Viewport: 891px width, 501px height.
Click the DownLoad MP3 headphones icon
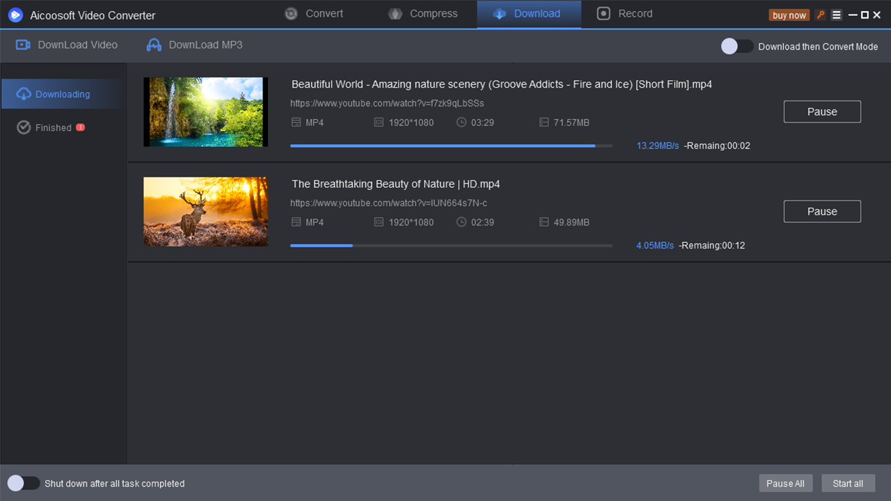pyautogui.click(x=153, y=45)
